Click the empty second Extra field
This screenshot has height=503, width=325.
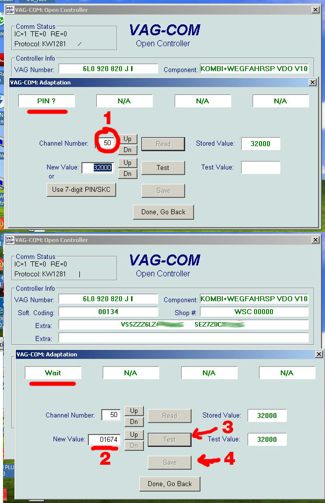(x=184, y=337)
